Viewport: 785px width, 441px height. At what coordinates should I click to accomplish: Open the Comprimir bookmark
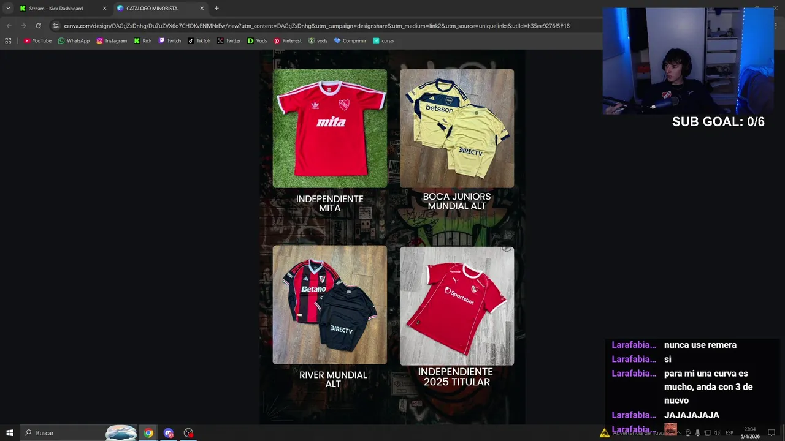[350, 41]
